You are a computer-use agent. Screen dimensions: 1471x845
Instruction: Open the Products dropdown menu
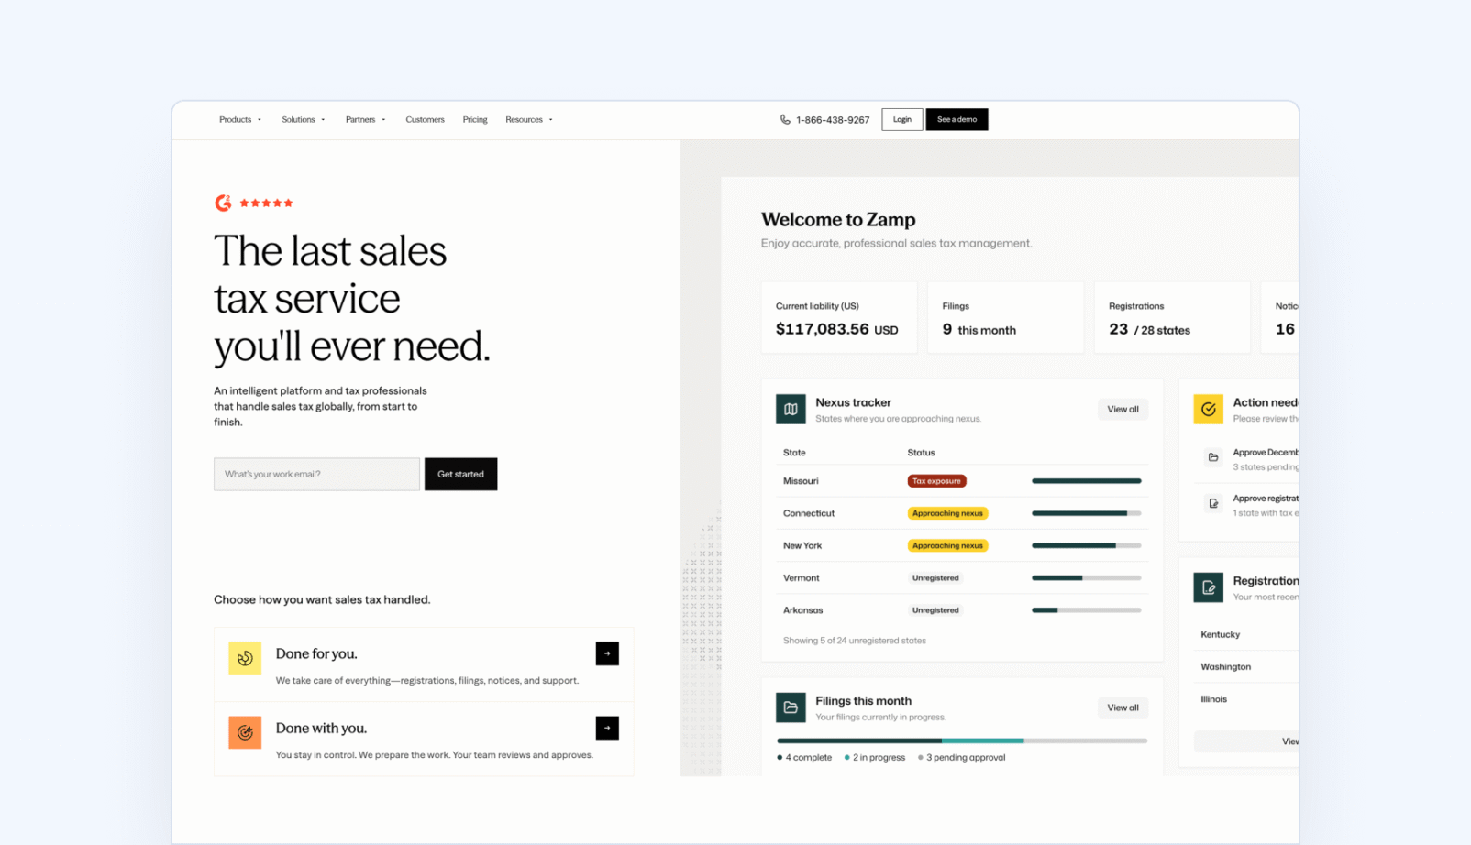click(240, 119)
